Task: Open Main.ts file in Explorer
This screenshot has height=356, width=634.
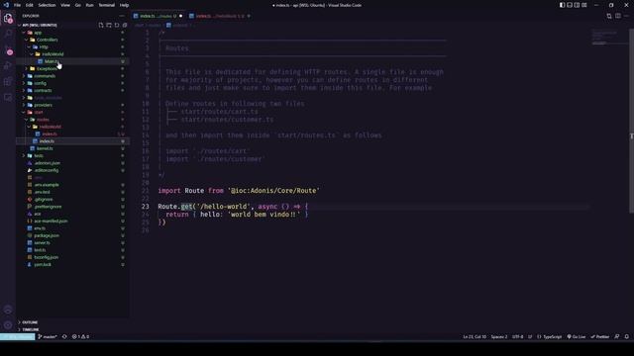Action: pyautogui.click(x=52, y=61)
